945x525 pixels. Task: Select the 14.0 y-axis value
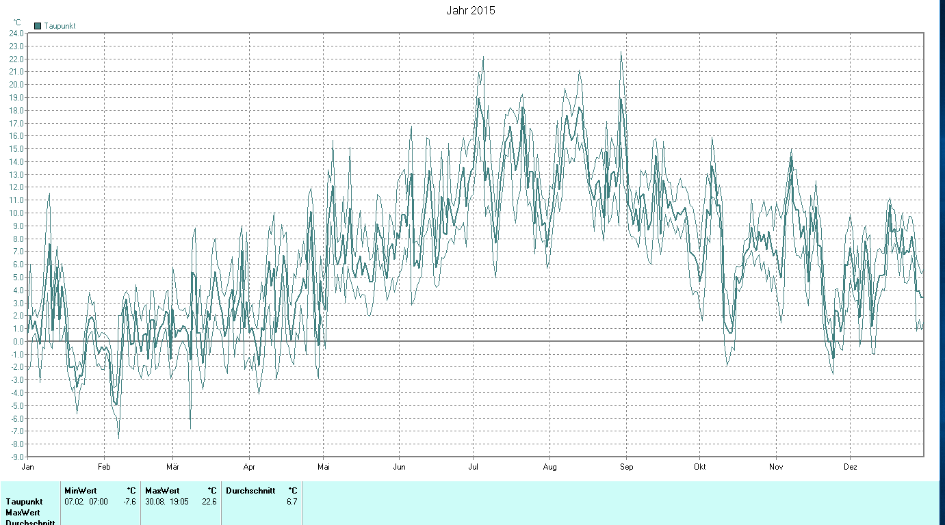[16, 162]
